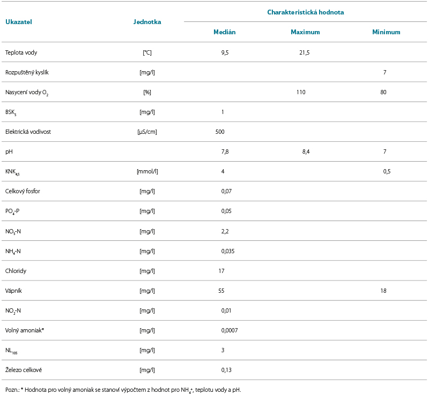Click the Jednotka column header
The width and height of the screenshot is (429, 402).
[x=147, y=22]
